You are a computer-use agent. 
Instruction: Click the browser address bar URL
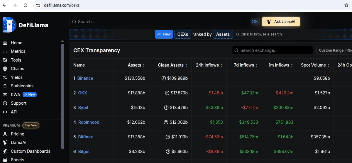click(x=62, y=5)
